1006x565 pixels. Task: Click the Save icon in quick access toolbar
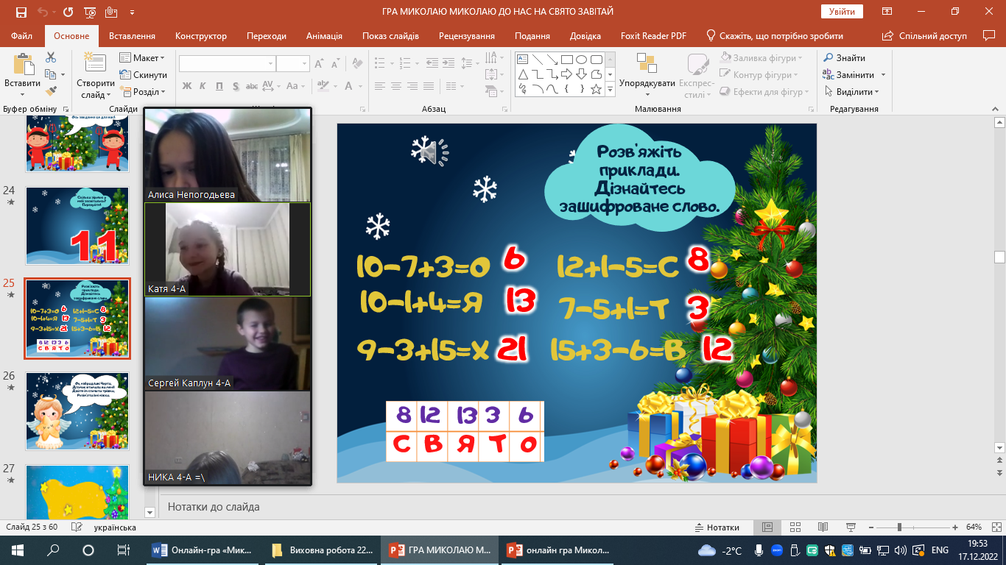pyautogui.click(x=21, y=12)
